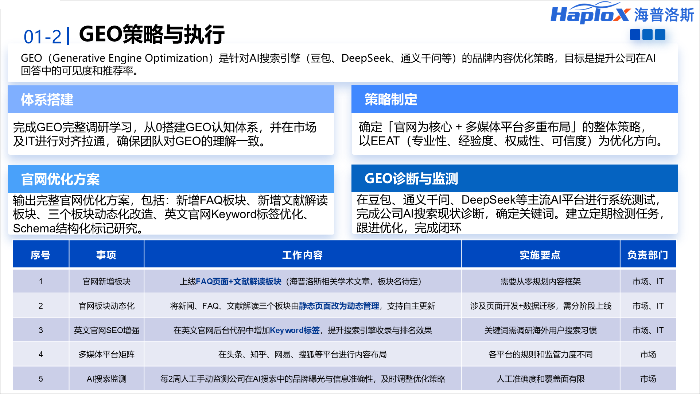Click the 事项 column header
The height and width of the screenshot is (394, 700).
pyautogui.click(x=106, y=255)
